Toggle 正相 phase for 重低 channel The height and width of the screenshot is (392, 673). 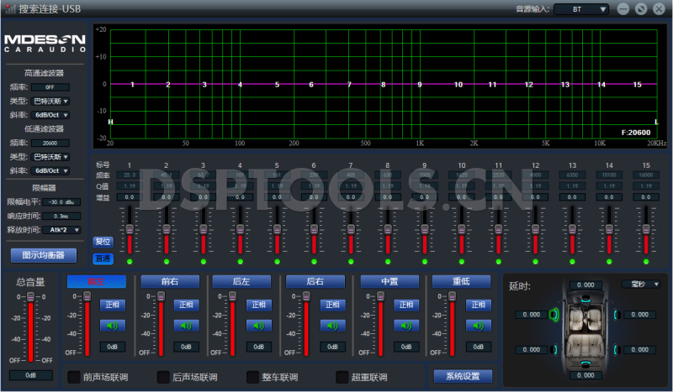(x=479, y=305)
